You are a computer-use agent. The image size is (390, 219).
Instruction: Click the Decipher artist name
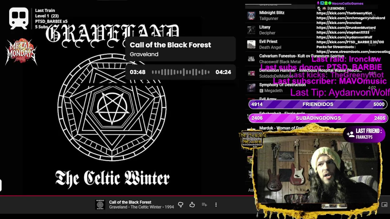pos(267,33)
